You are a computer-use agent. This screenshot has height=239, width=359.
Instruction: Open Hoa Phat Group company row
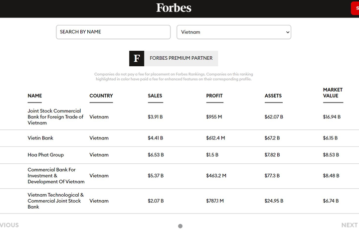tap(179, 155)
